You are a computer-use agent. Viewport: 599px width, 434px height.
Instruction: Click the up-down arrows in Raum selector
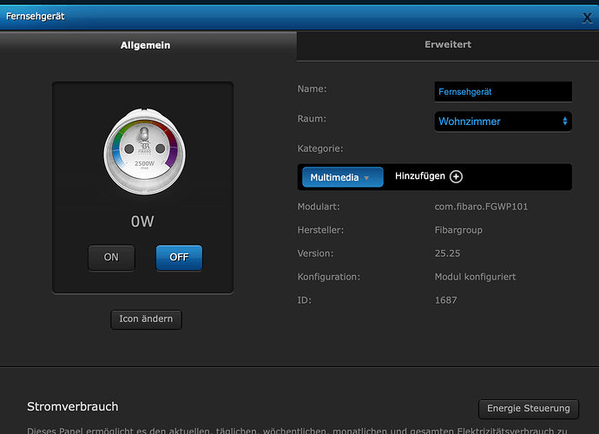pyautogui.click(x=564, y=122)
